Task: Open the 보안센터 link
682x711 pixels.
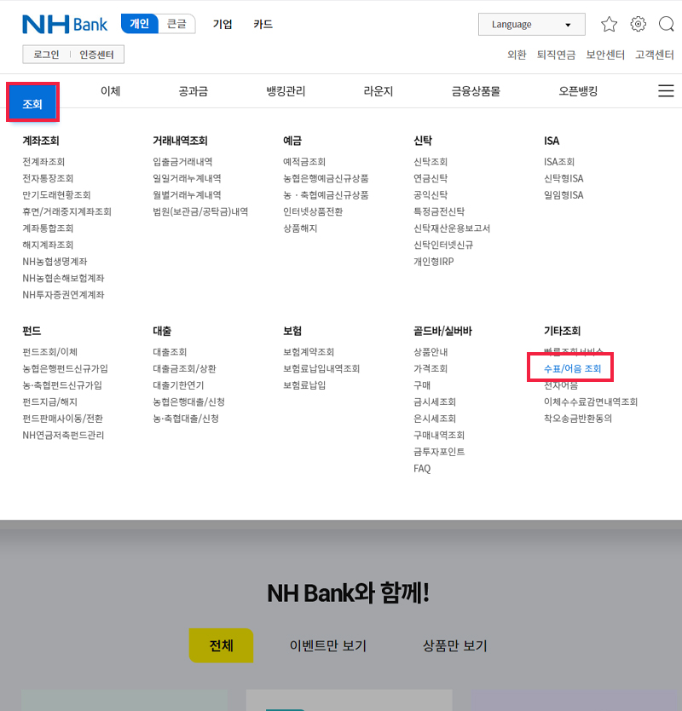Action: 605,55
